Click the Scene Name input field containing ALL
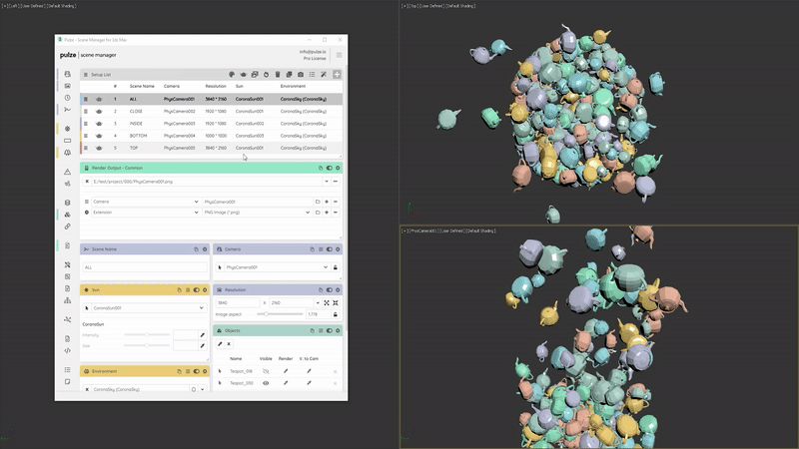Viewport: 799px width, 449px height. (x=145, y=267)
